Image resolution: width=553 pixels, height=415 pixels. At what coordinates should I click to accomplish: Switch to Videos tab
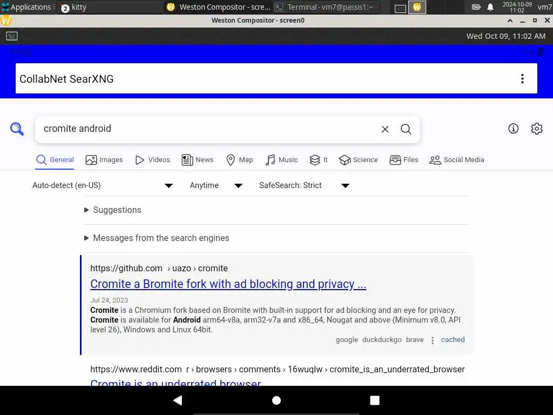152,160
